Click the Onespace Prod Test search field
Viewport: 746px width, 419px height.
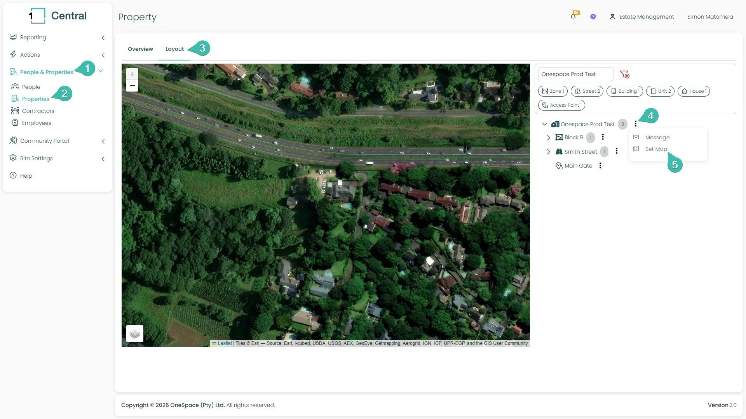tap(575, 74)
